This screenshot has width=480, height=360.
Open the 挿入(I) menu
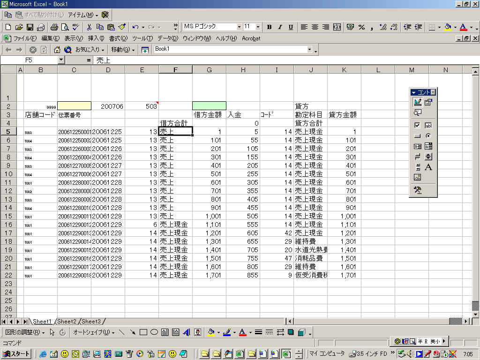click(x=96, y=38)
